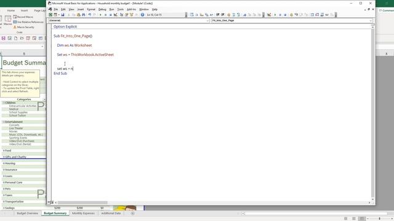
Task: Open the Properties Window icon
Action: click(x=126, y=15)
